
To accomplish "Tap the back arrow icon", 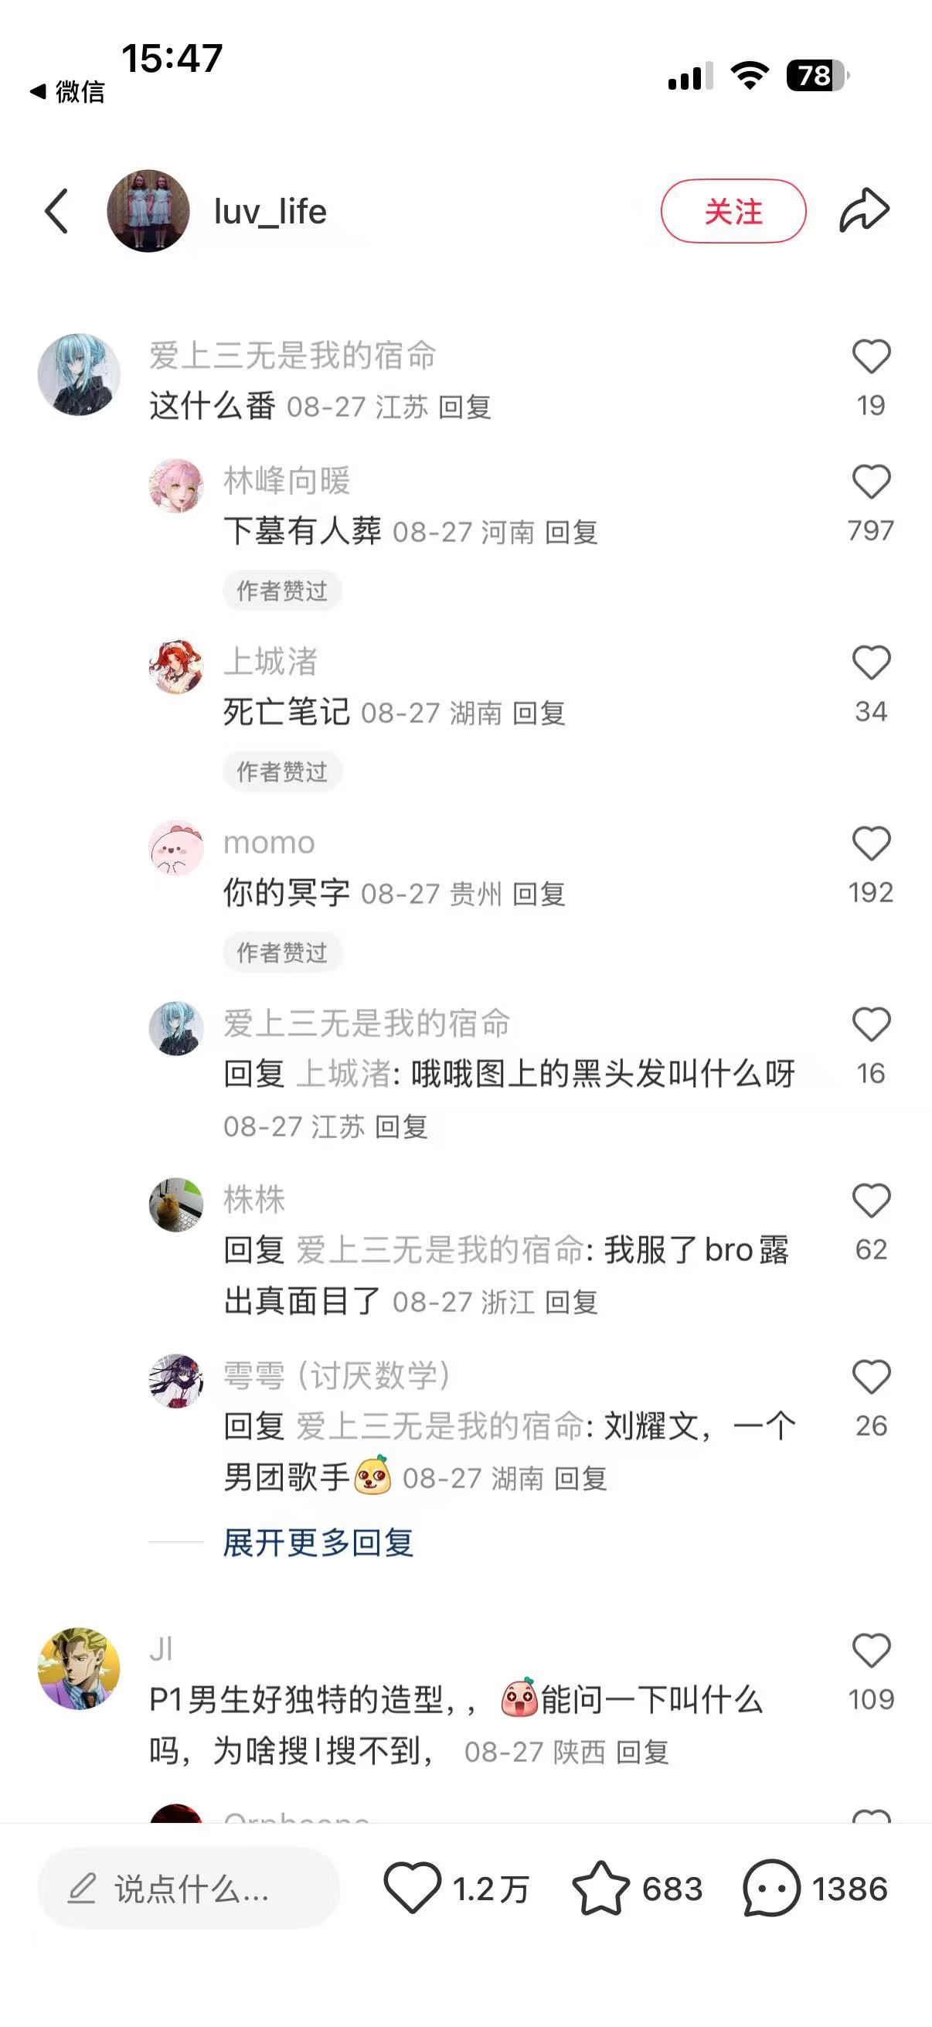I will tap(56, 211).
